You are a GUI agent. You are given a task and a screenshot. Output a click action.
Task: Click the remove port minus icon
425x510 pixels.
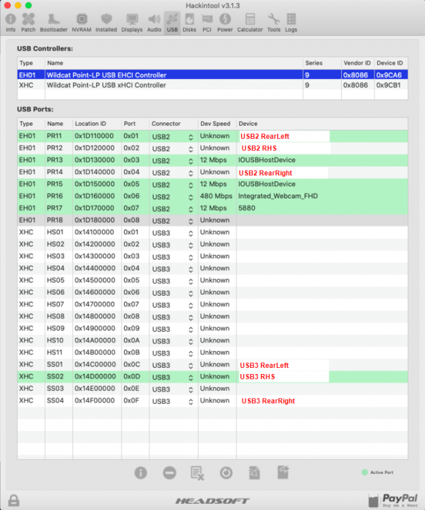pos(169,473)
